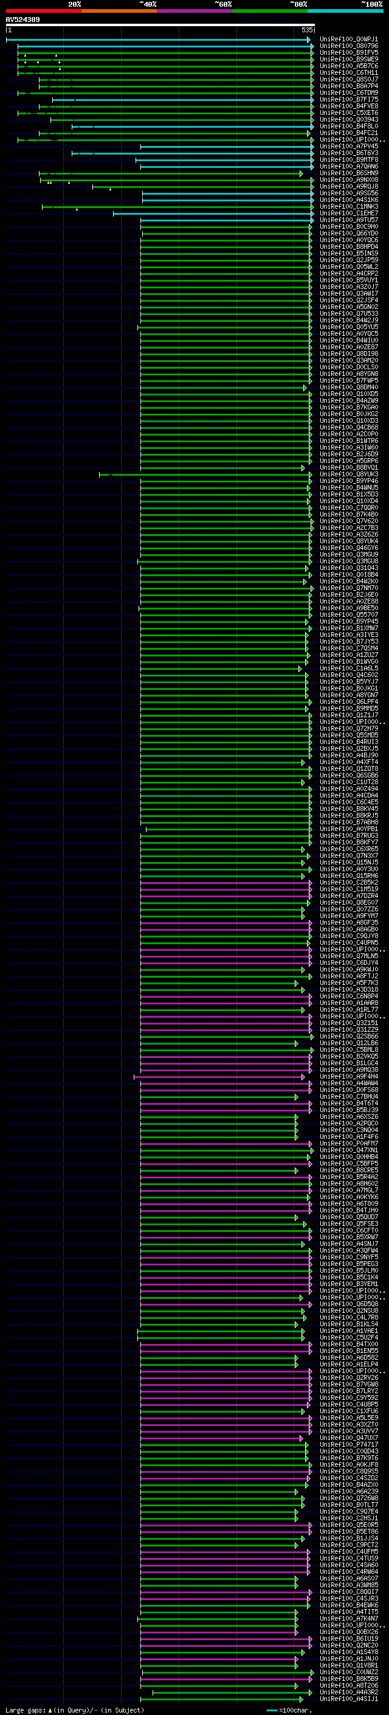
Task: Open hit UniRef100_Q0WPJ1
Action: [x=349, y=40]
